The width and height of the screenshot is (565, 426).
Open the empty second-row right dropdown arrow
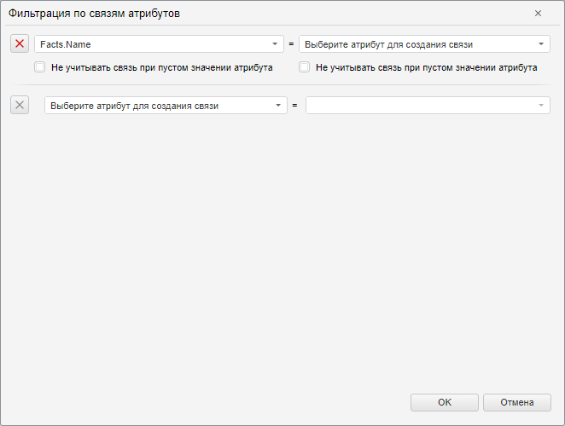click(x=542, y=106)
